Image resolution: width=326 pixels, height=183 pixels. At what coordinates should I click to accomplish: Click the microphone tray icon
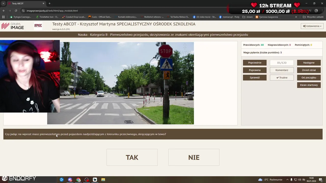pyautogui.click(x=292, y=180)
